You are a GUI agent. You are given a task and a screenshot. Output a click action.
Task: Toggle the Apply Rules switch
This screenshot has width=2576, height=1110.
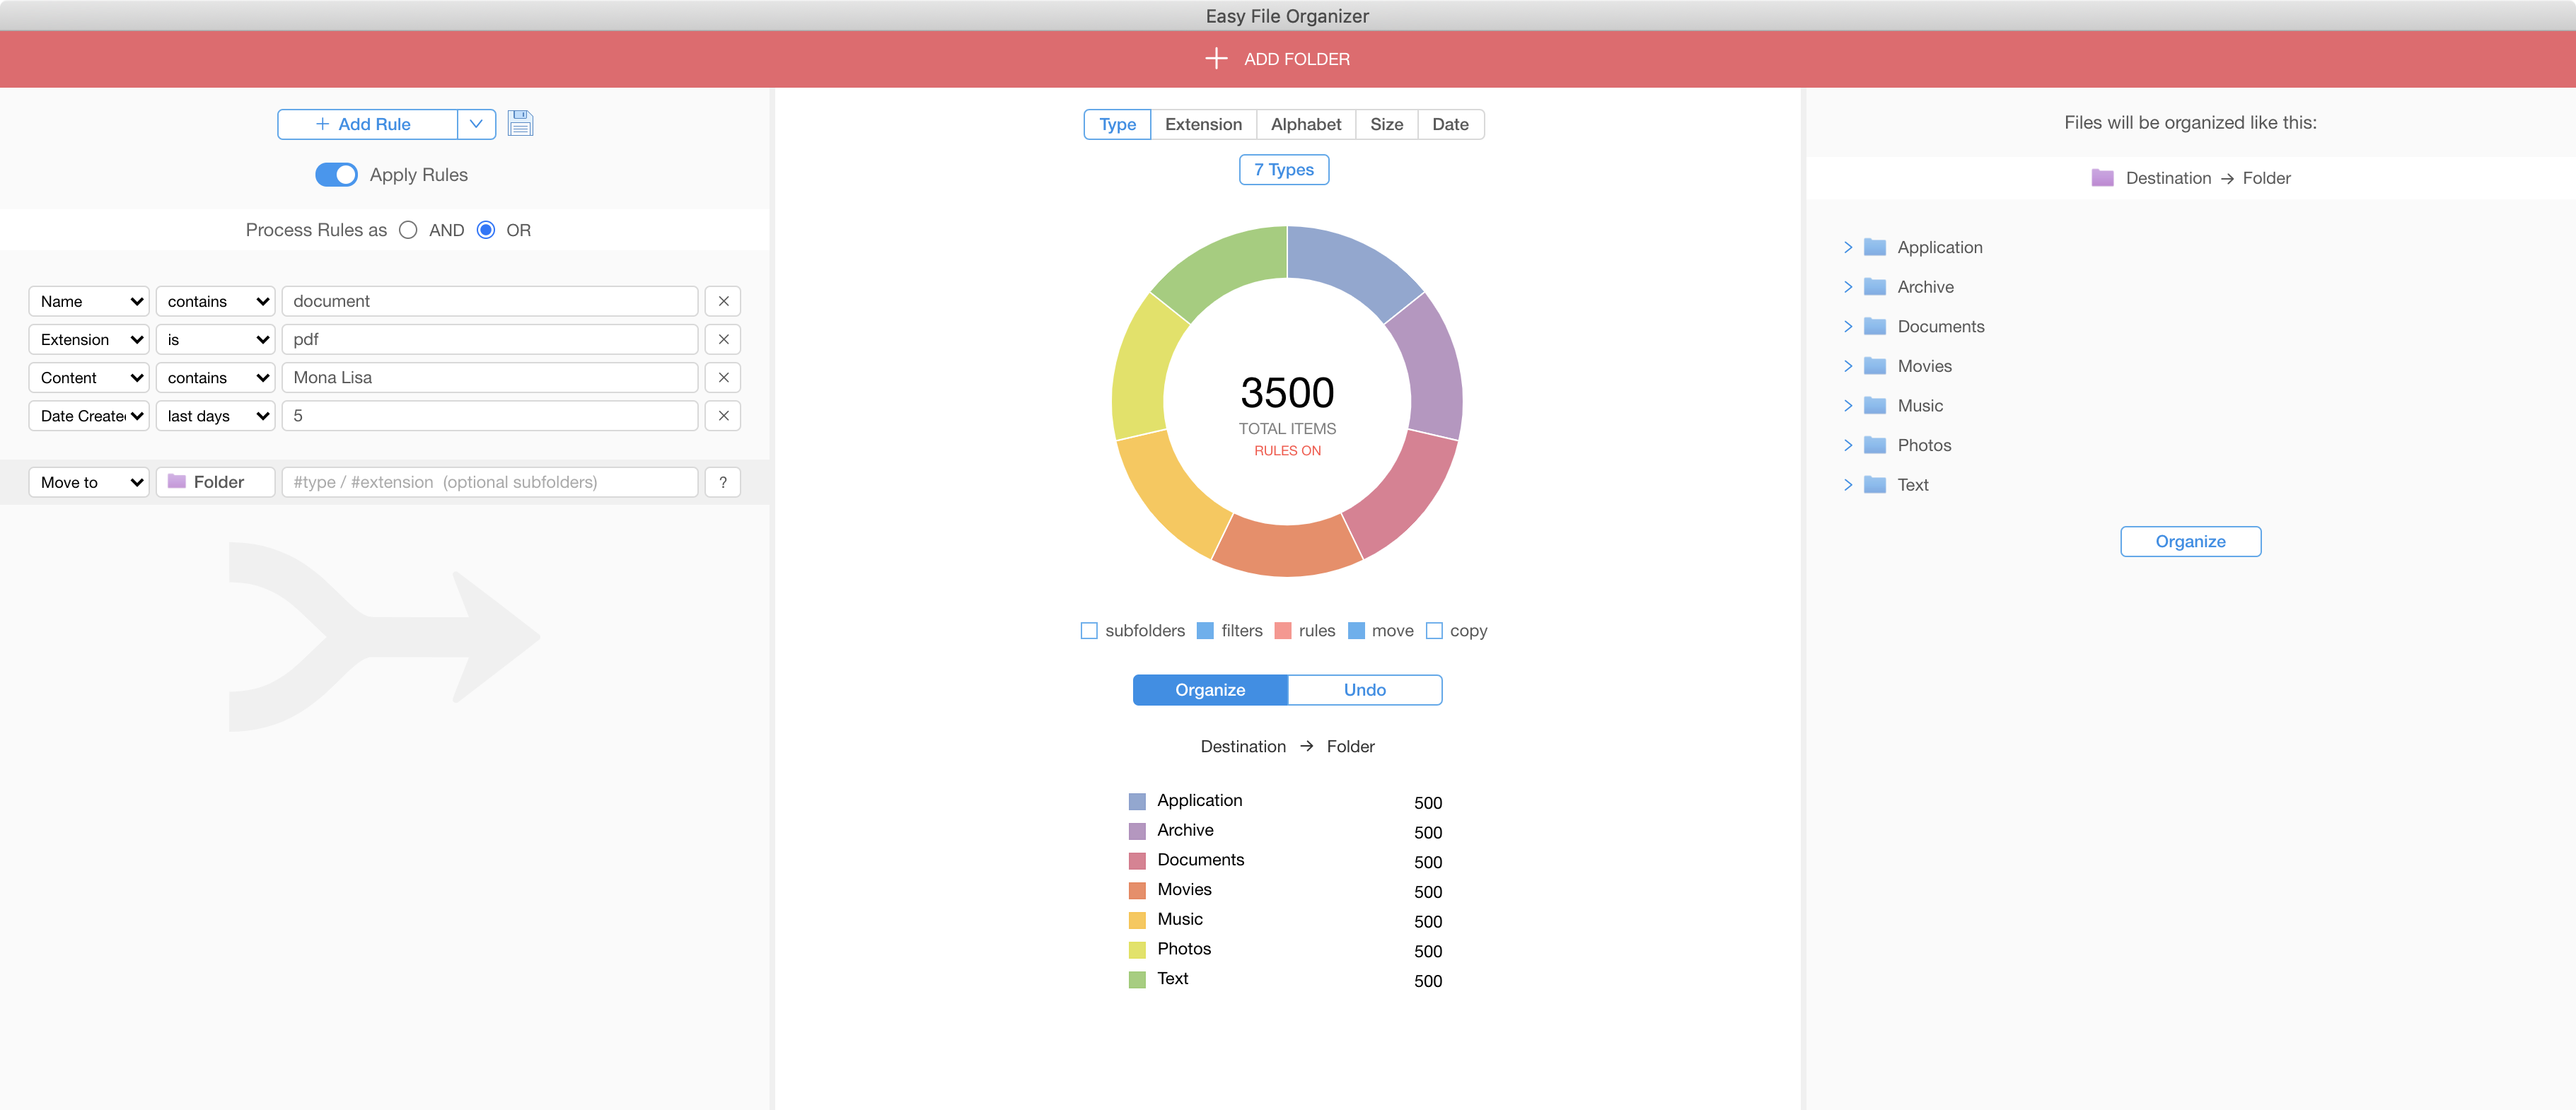336,175
